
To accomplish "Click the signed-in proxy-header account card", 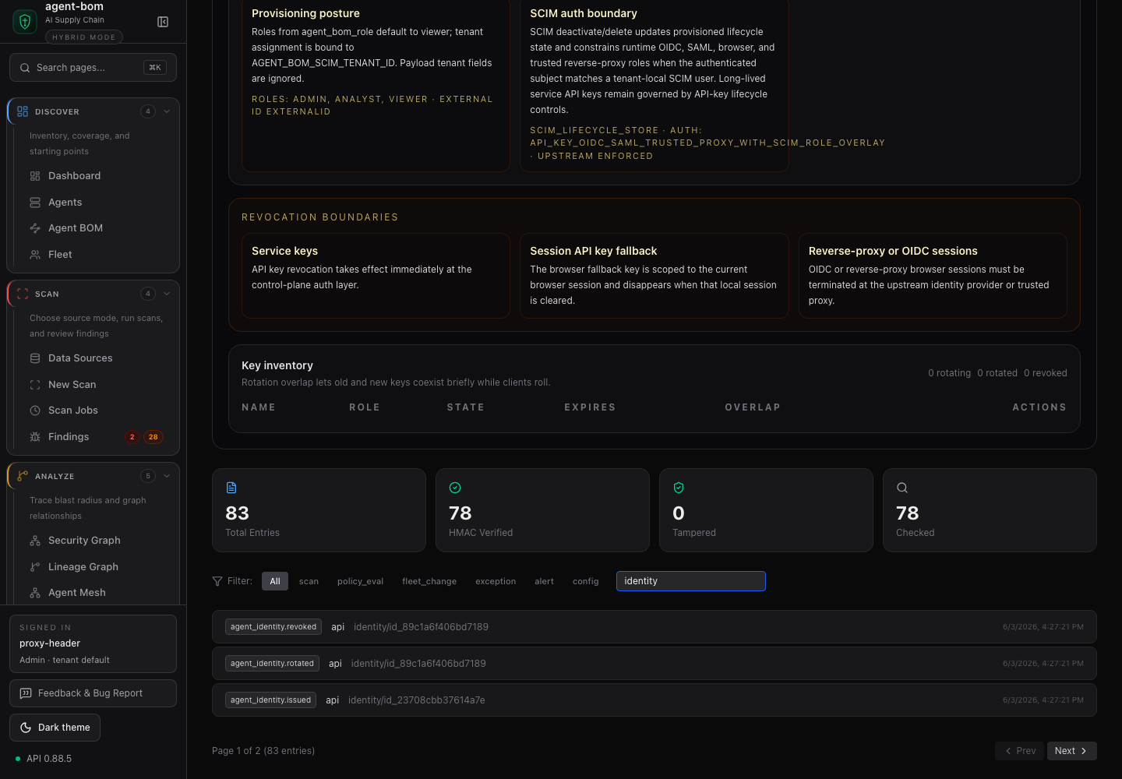I will [93, 644].
